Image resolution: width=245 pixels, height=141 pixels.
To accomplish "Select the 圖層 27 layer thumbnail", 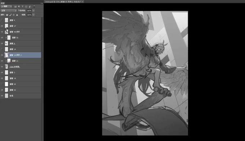I will point(6,26).
